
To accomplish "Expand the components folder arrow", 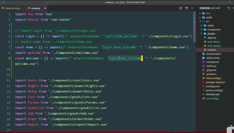I will coord(202,30).
